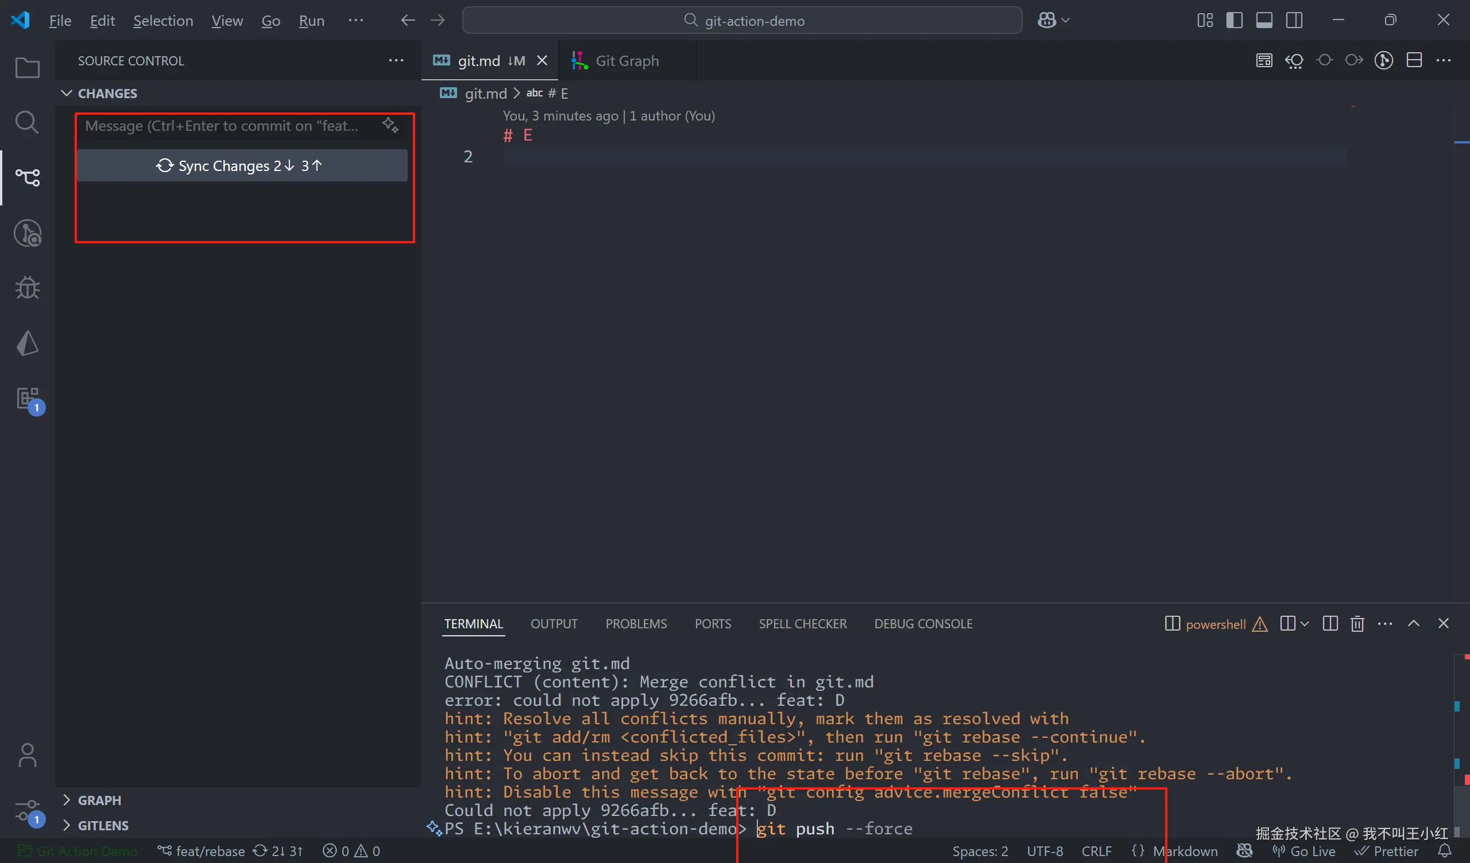
Task: Switch to the Git Graph tab
Action: click(x=626, y=61)
